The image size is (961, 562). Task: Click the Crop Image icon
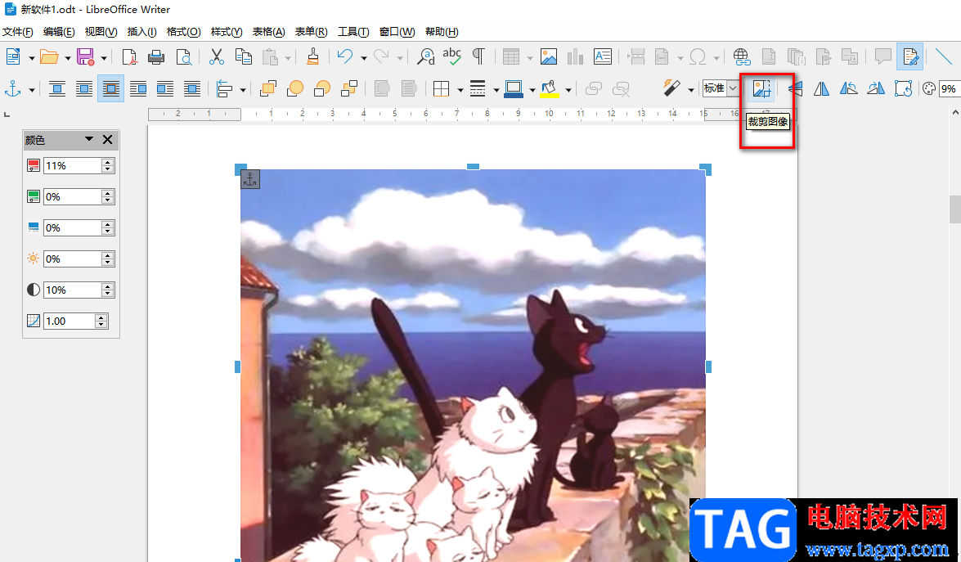[761, 89]
